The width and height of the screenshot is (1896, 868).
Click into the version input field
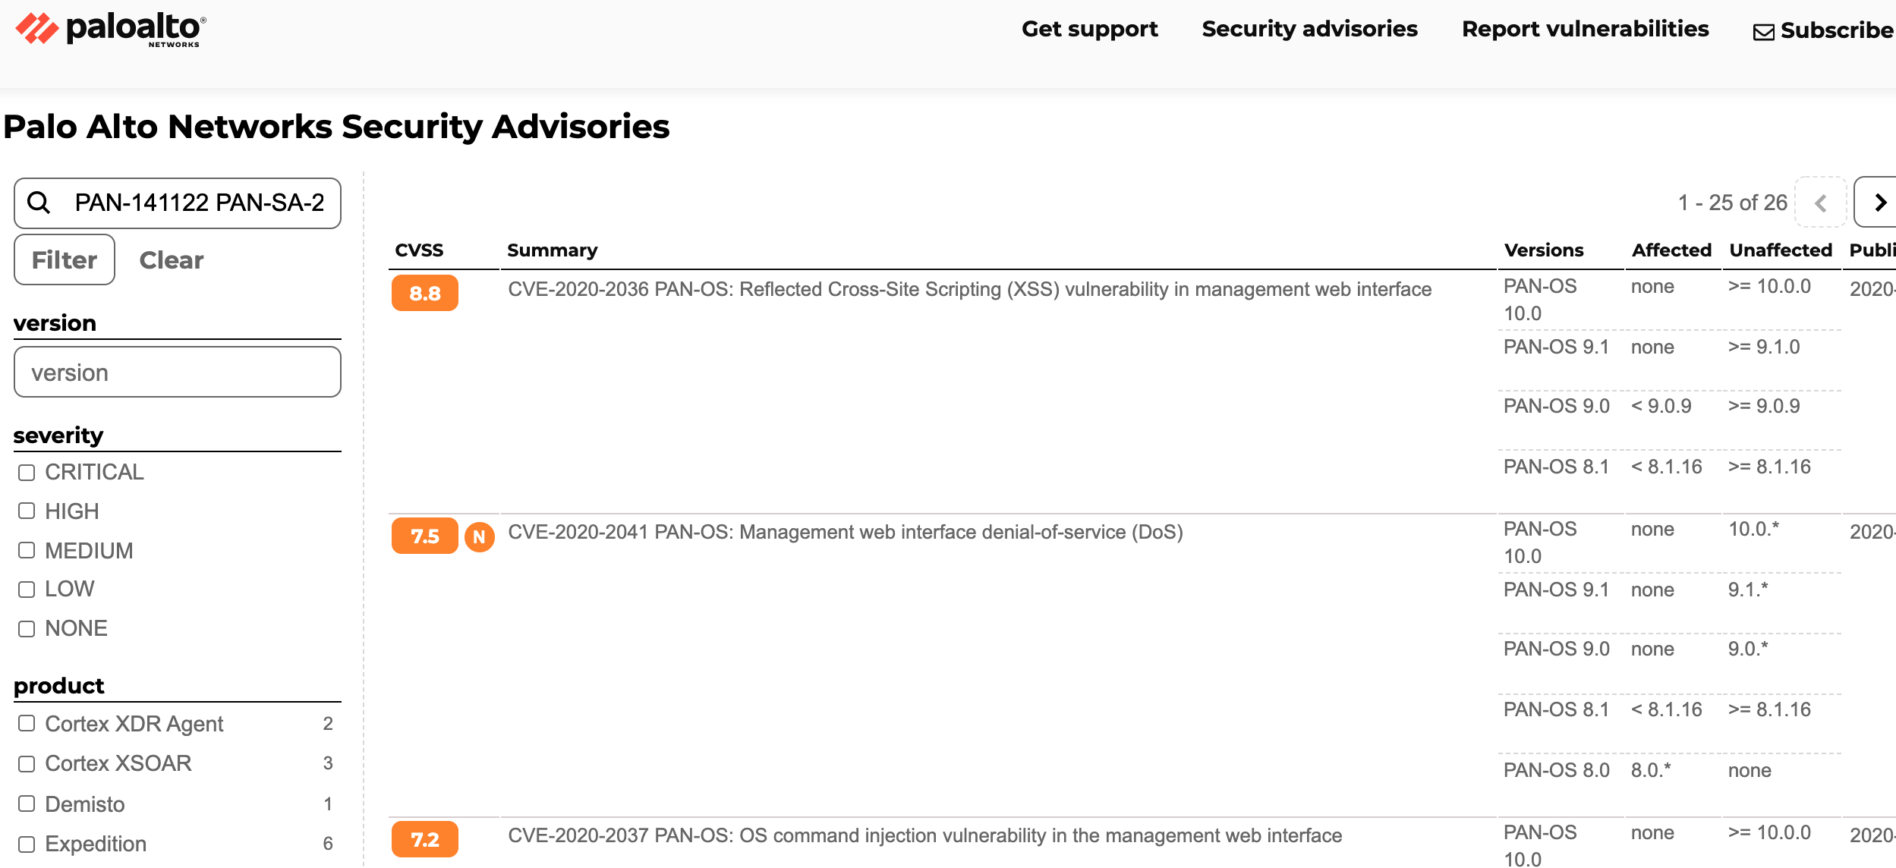pos(178,373)
